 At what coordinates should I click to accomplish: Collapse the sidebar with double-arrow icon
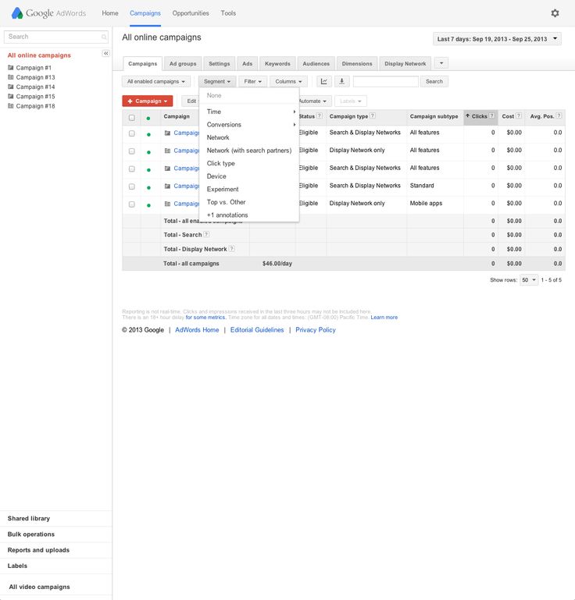click(x=106, y=53)
